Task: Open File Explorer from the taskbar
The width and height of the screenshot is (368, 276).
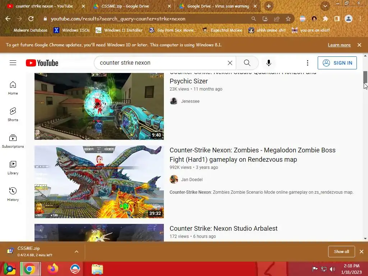Action: 97,269
